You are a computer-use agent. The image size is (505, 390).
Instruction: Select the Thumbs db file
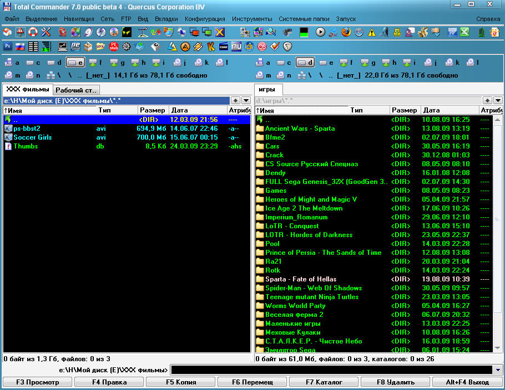(x=127, y=146)
